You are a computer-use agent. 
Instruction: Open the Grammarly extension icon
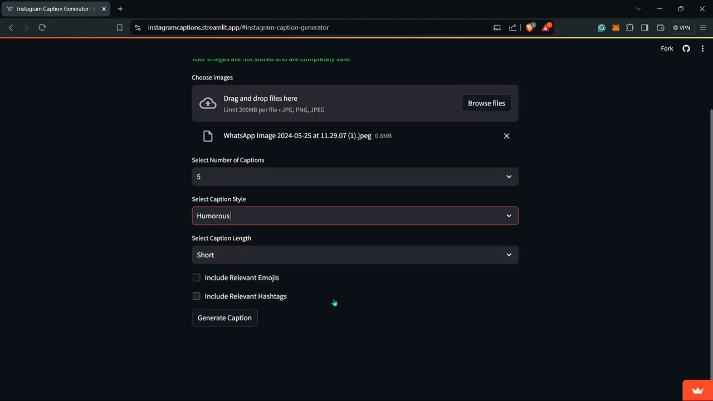click(602, 27)
